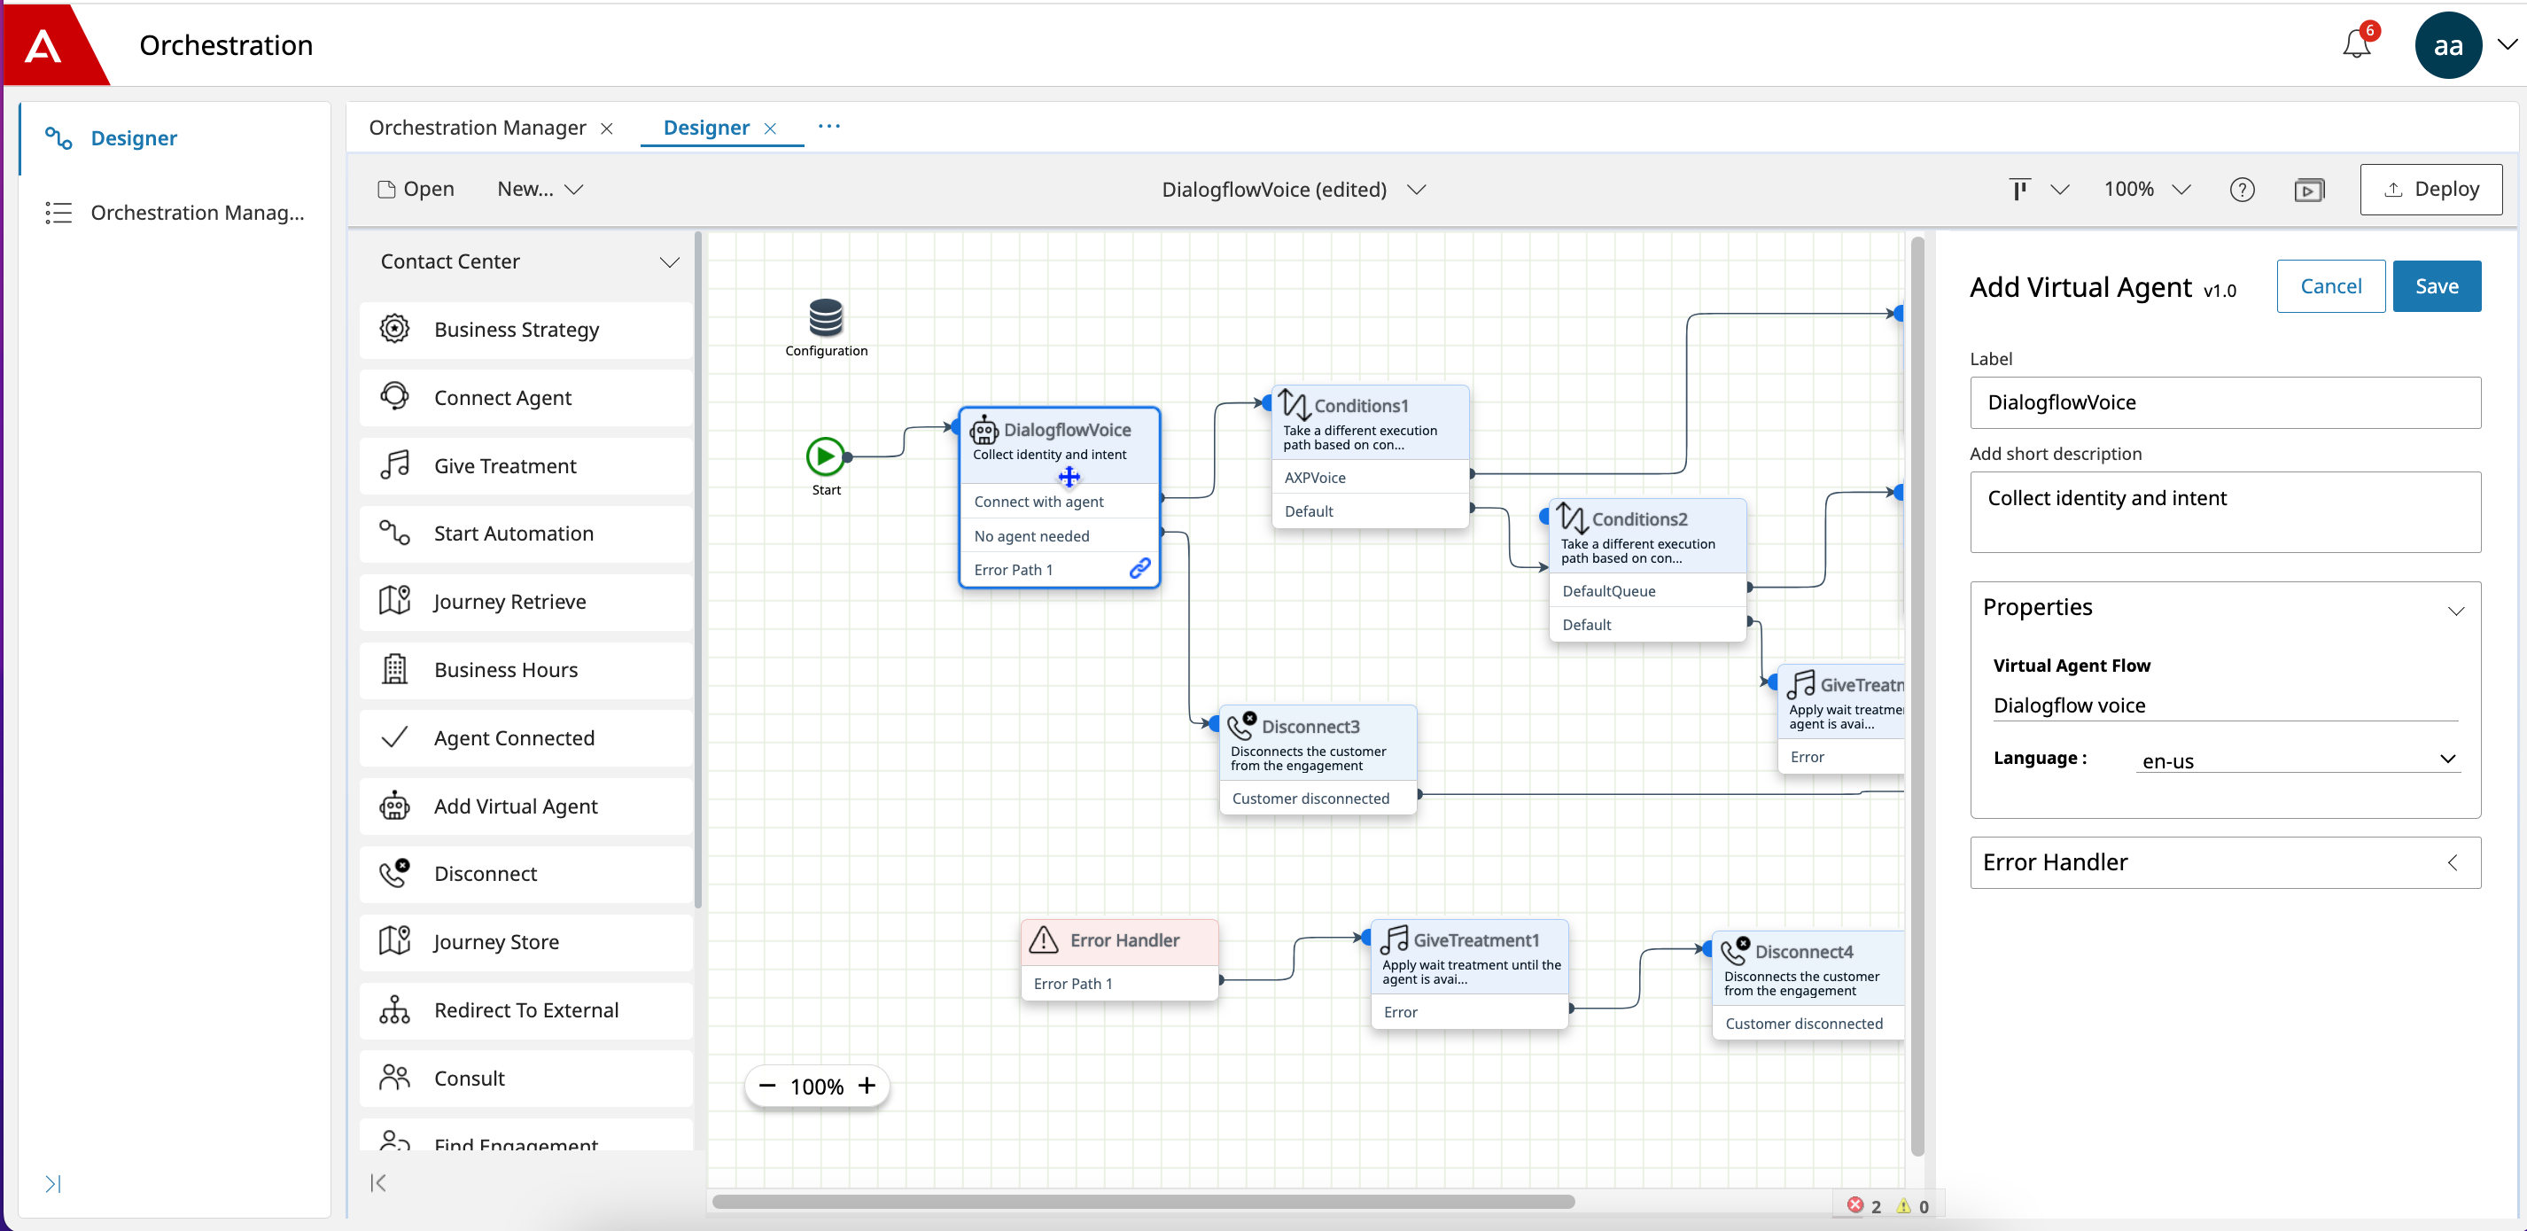Collapse the Properties section

[2455, 610]
